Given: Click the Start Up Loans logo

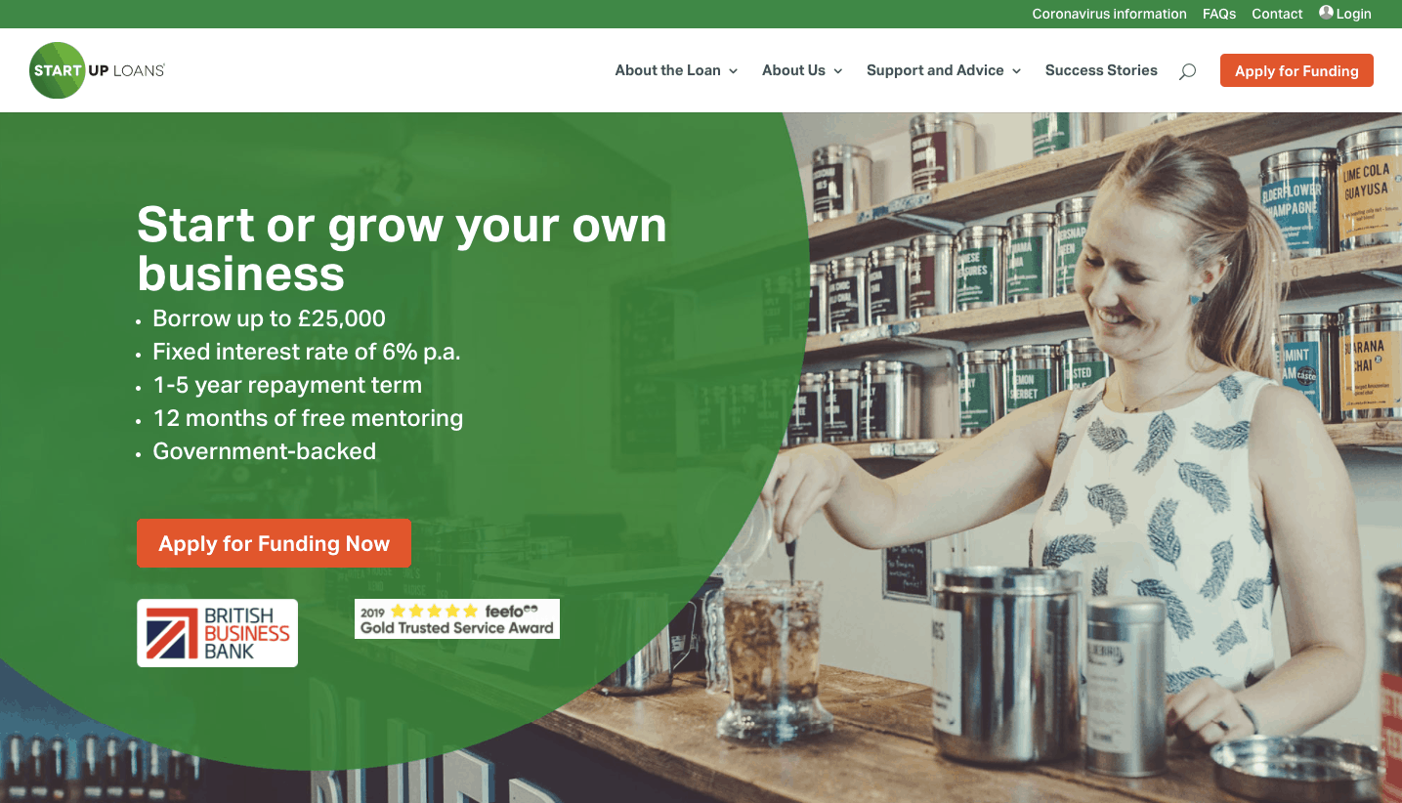Looking at the screenshot, I should pyautogui.click(x=98, y=70).
